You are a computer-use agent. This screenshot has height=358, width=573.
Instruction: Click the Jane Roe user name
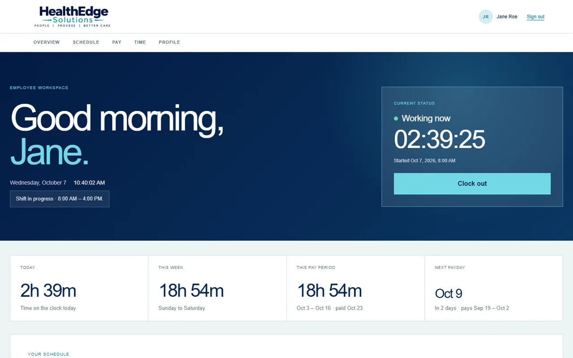pyautogui.click(x=507, y=17)
